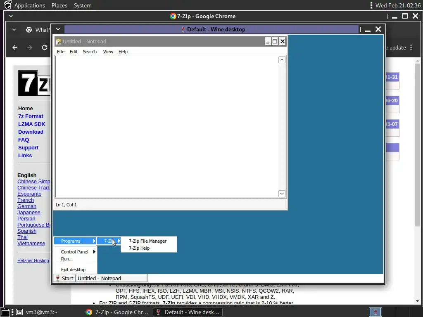Open Notepad File menu
The width and height of the screenshot is (423, 317).
(x=61, y=52)
